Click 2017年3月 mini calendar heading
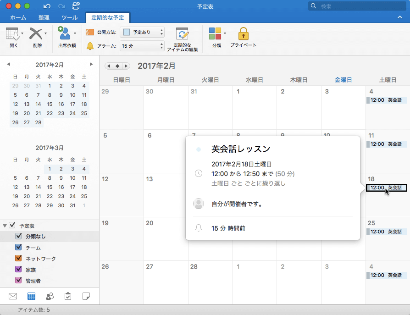Image resolution: width=410 pixels, height=315 pixels. (x=50, y=148)
